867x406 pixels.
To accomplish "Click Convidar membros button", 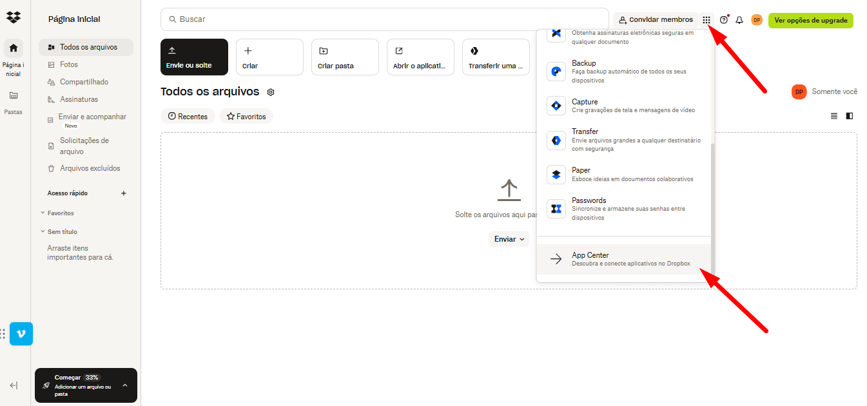I will pyautogui.click(x=656, y=20).
